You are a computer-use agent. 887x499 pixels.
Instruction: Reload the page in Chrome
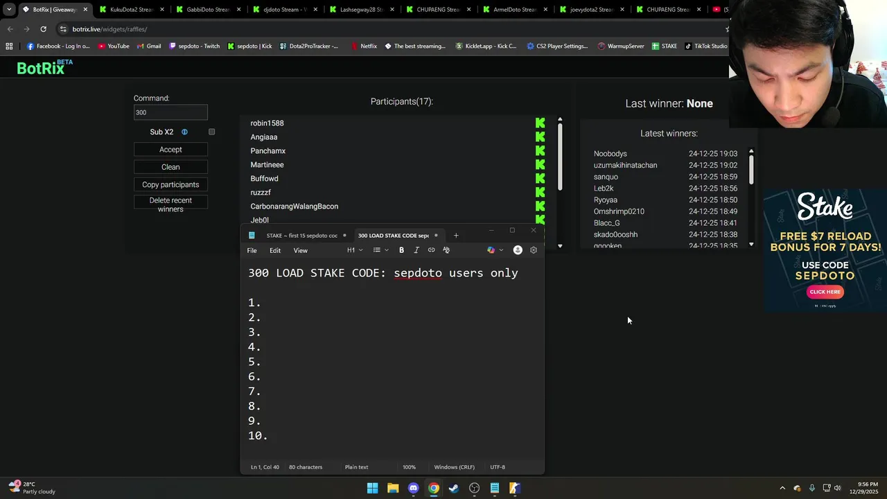pyautogui.click(x=43, y=29)
